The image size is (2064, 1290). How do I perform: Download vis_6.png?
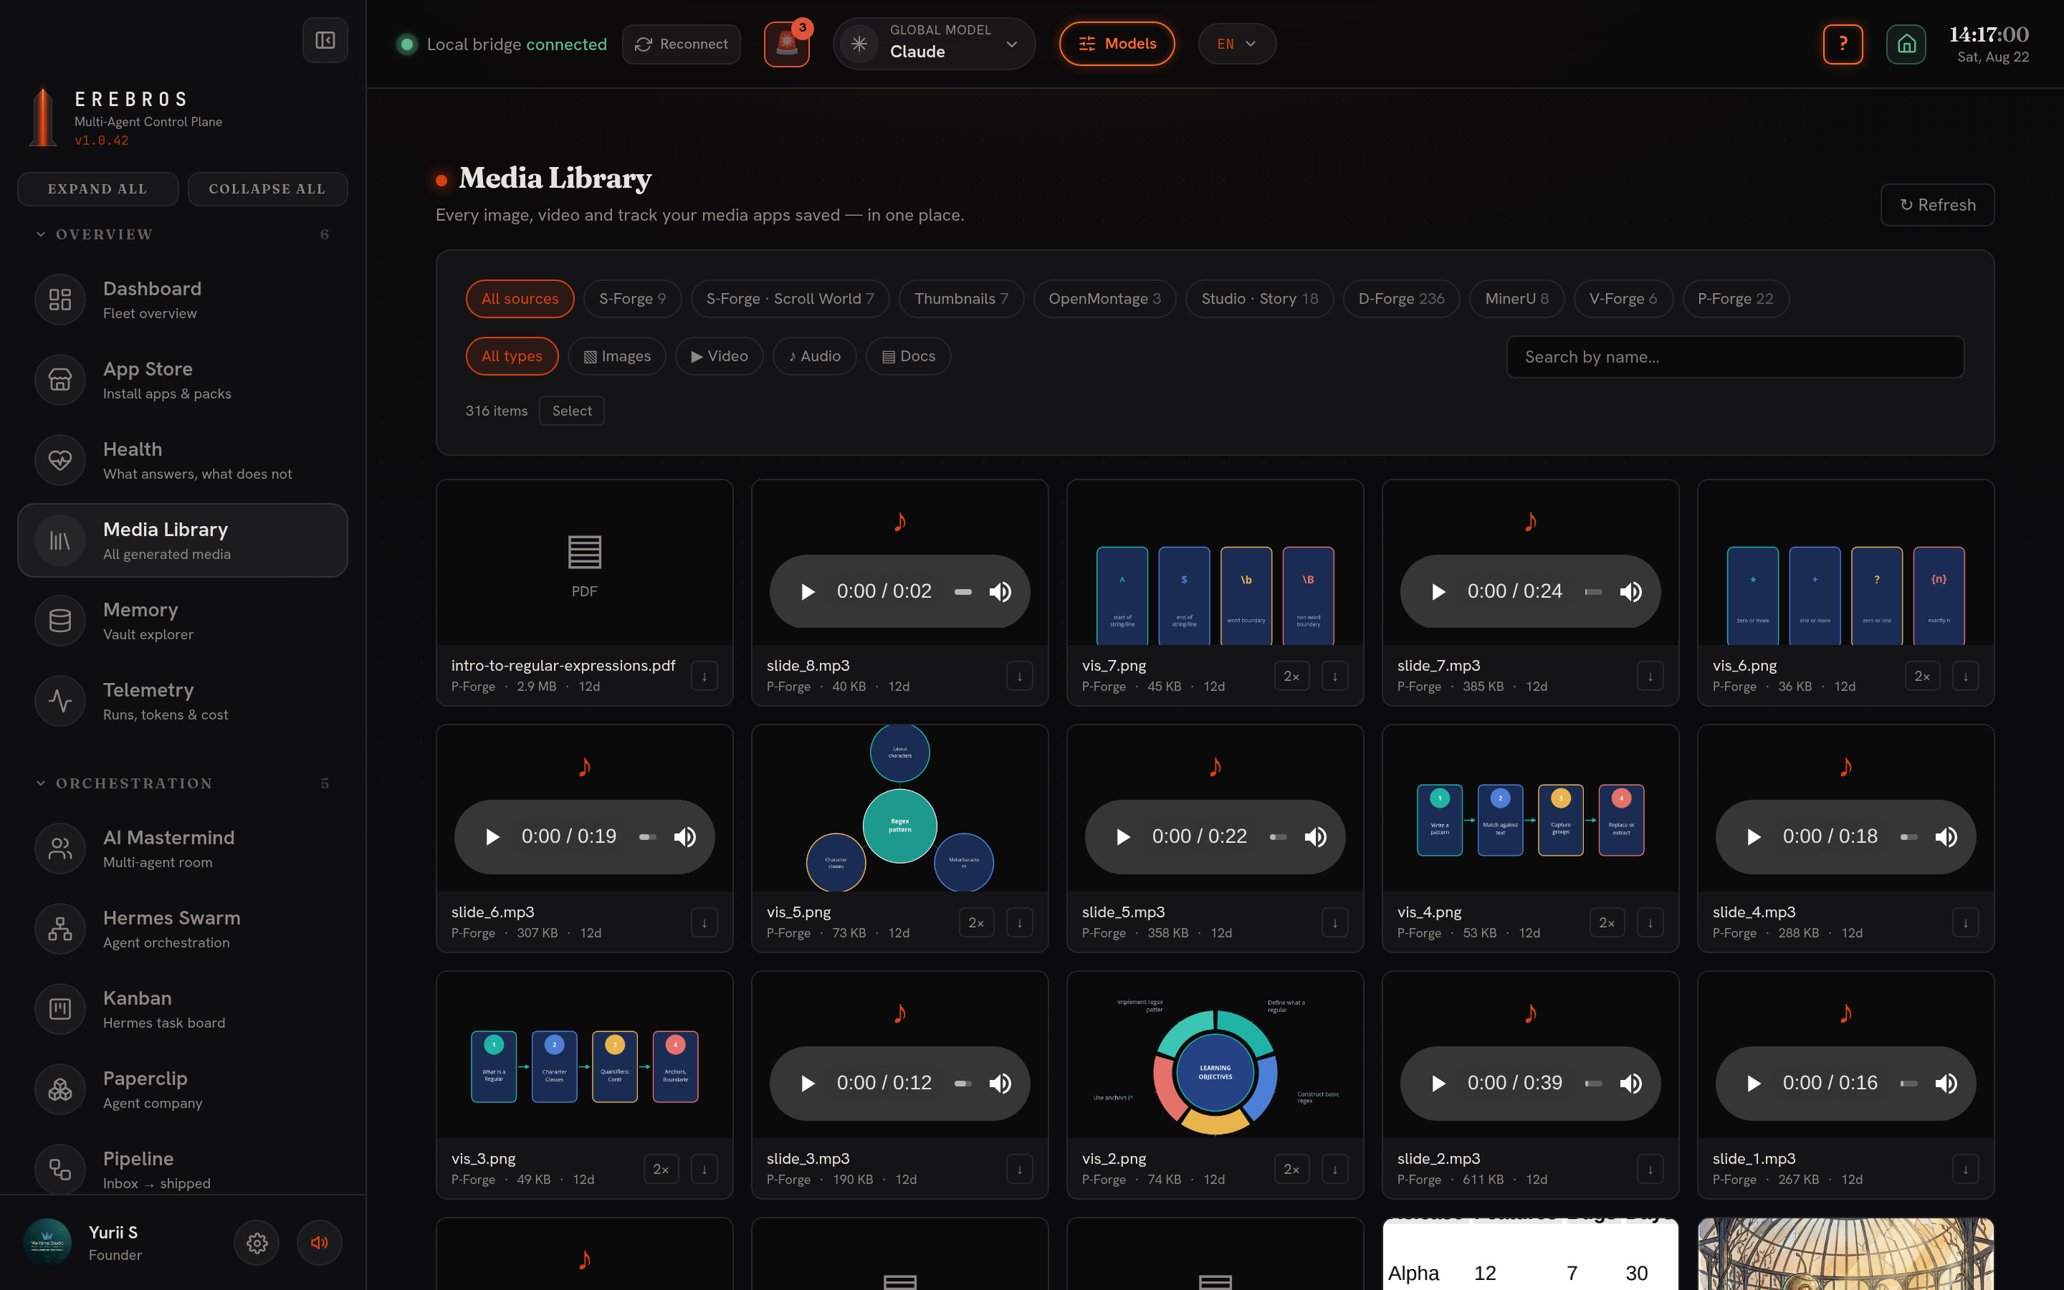[x=1966, y=677]
